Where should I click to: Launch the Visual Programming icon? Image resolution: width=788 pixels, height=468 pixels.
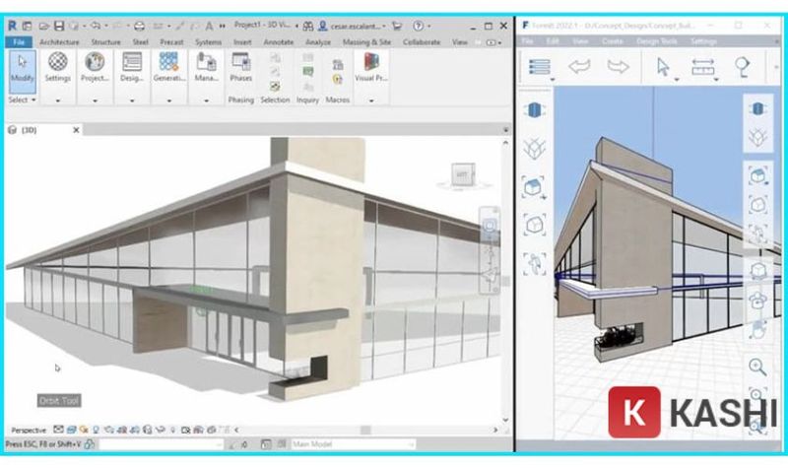click(371, 61)
